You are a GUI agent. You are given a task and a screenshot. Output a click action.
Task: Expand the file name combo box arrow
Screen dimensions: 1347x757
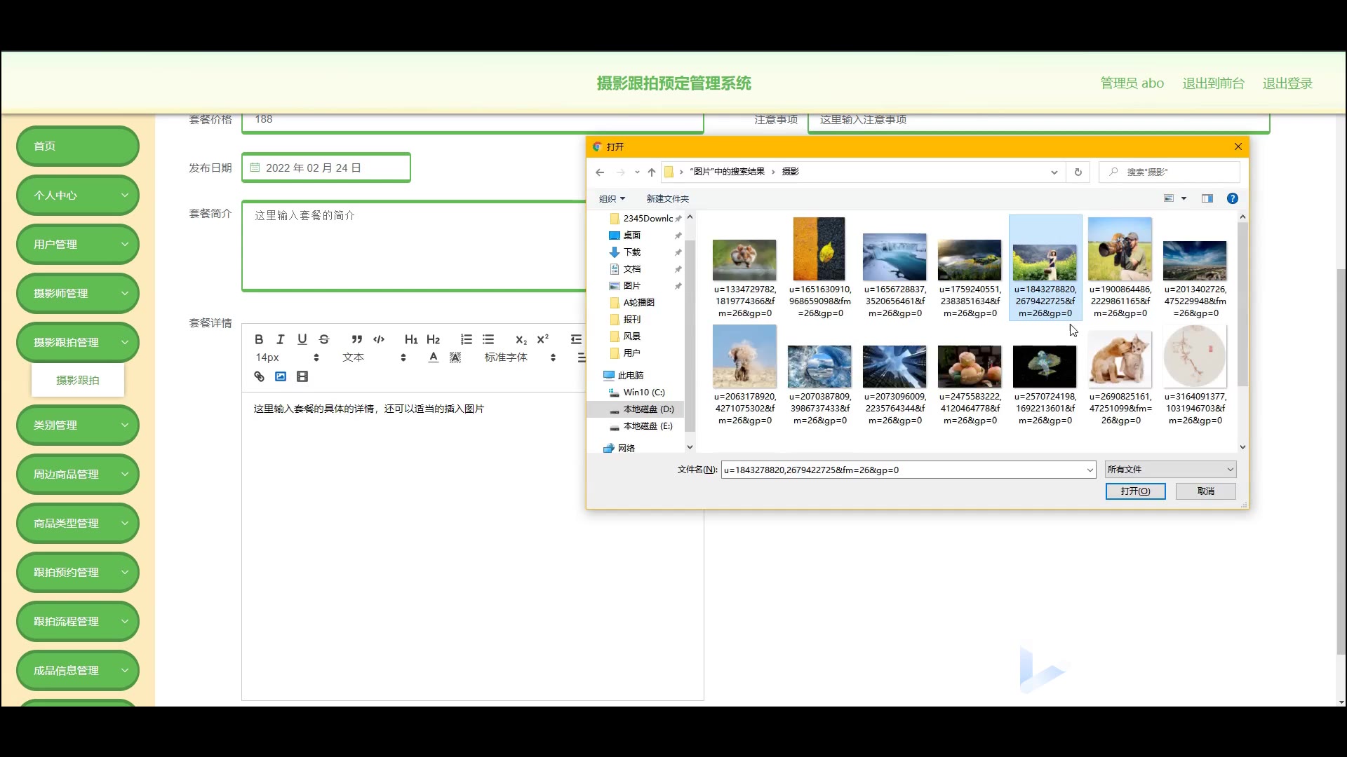click(1090, 470)
